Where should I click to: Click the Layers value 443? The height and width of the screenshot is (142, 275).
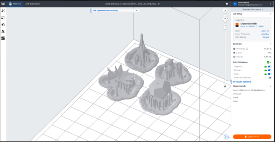270,53
